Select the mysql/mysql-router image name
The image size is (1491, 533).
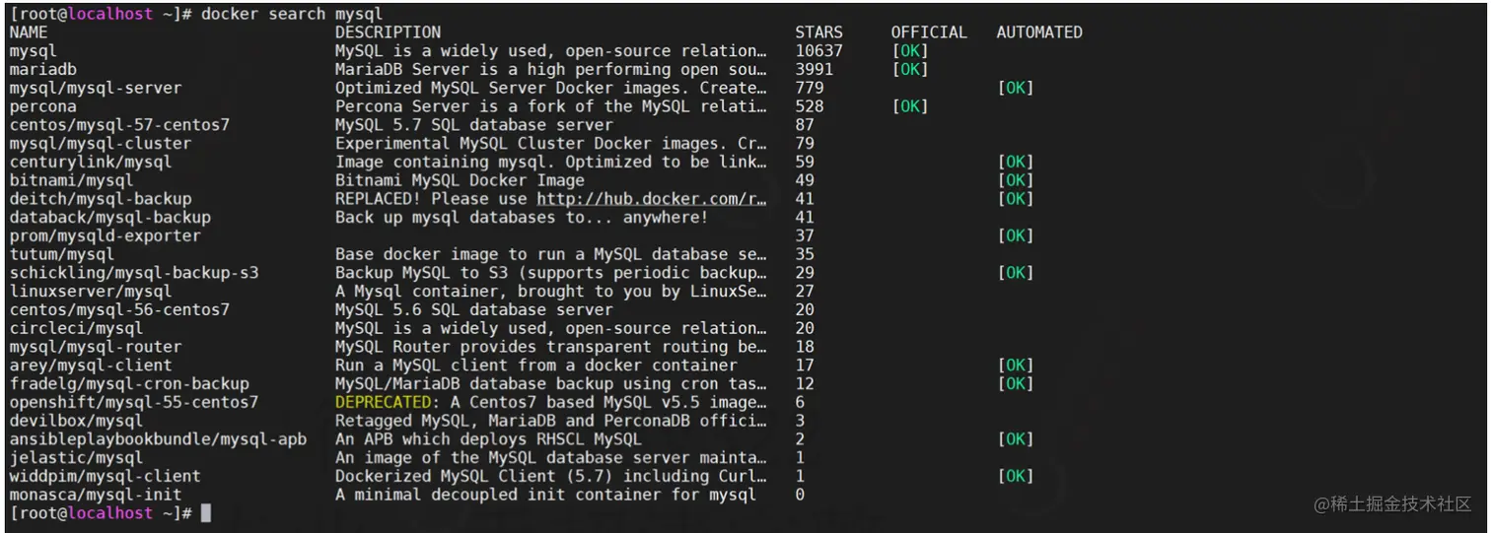point(96,347)
